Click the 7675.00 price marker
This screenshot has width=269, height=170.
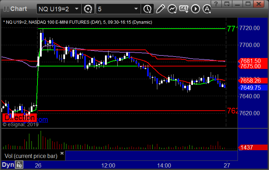(252, 66)
